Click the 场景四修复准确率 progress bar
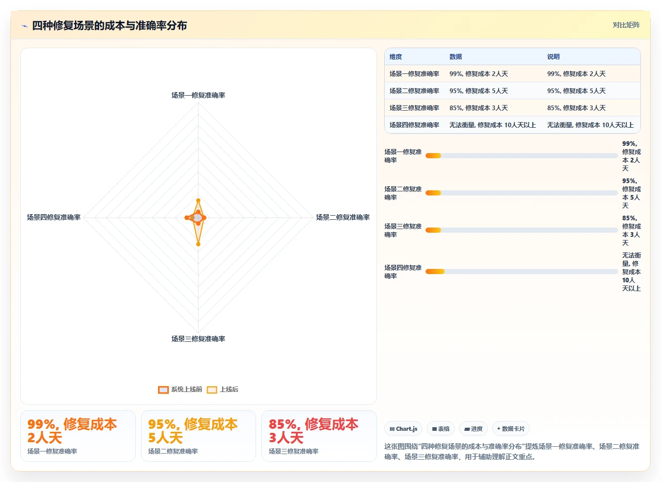The height and width of the screenshot is (482, 661). click(522, 272)
